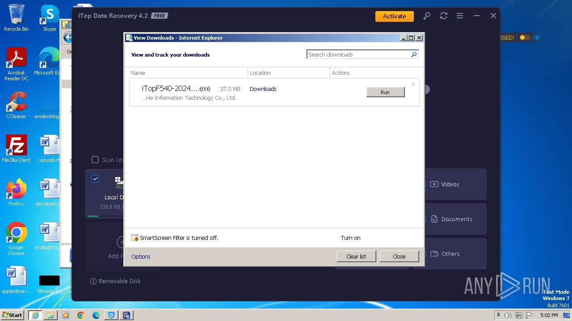Open Microsoft Edge desktop icon
572x321 pixels.
coord(47,62)
